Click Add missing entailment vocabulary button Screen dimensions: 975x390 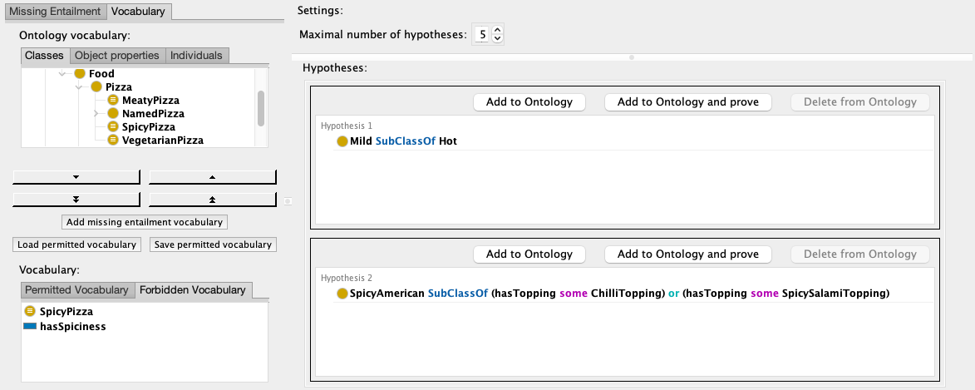[145, 222]
